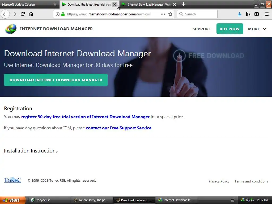Click the green secure connection padlock
This screenshot has width=272, height=204.
pos(63,14)
